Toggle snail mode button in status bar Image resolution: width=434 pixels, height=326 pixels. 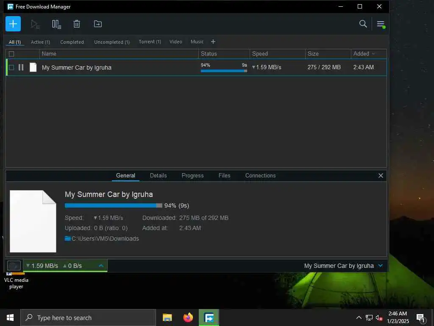click(x=14, y=266)
